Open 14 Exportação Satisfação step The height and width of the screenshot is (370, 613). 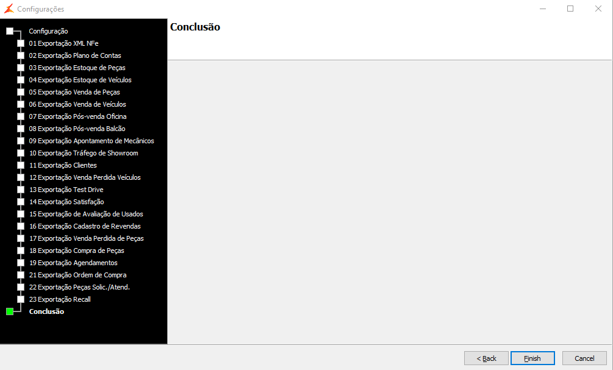[x=66, y=202]
